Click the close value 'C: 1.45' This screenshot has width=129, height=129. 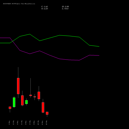pyautogui.click(x=45, y=7)
